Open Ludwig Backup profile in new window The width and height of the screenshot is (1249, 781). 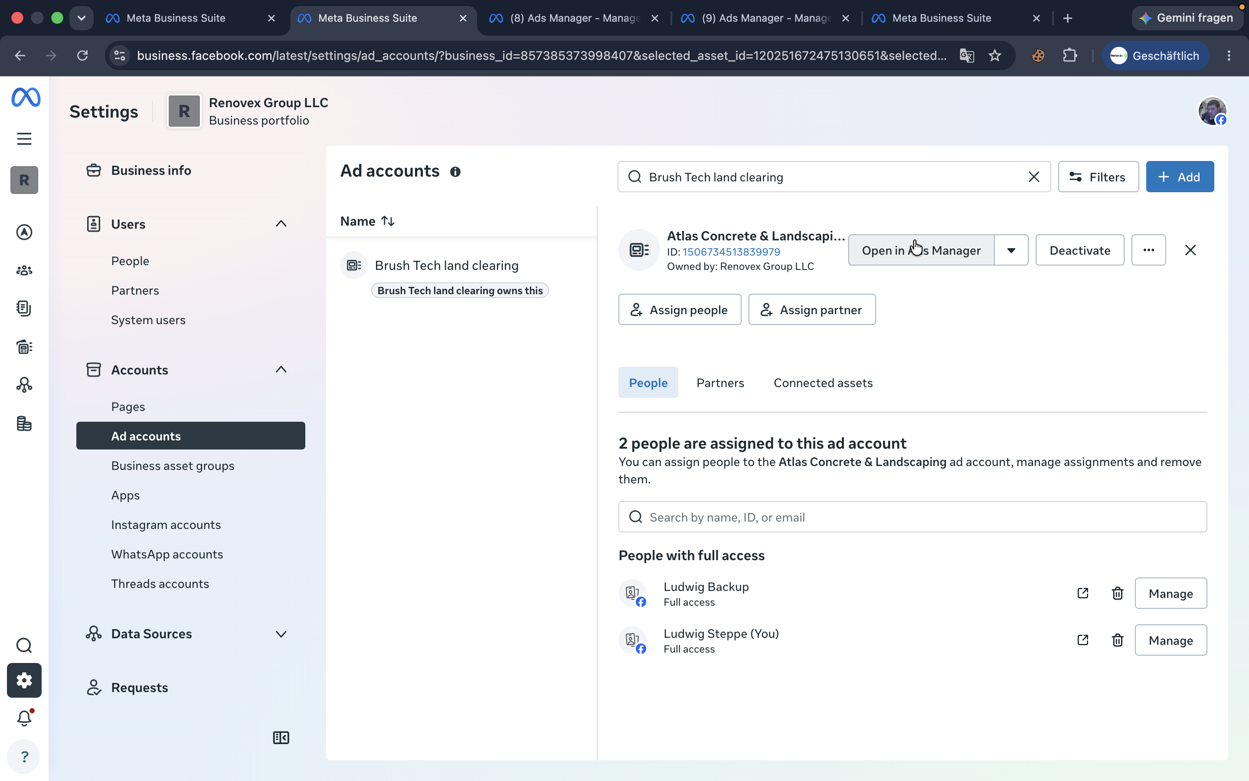click(1083, 593)
